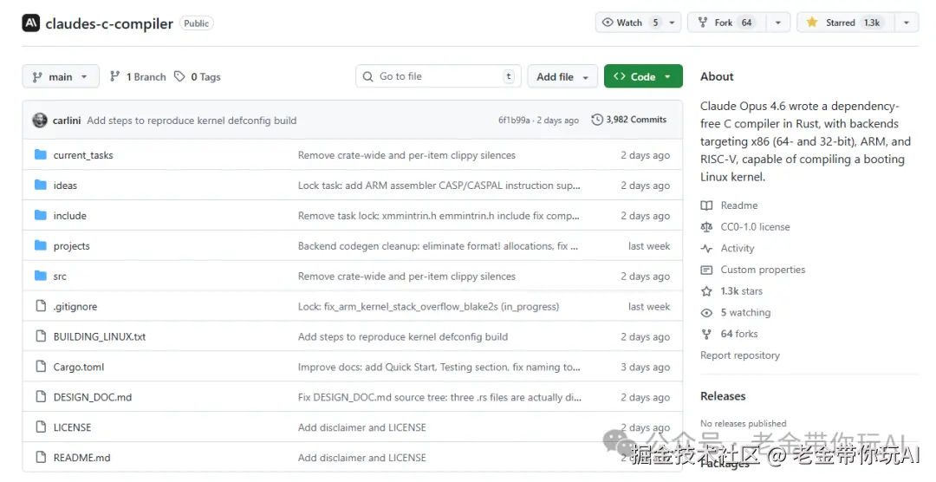936x482 pixels.
Task: Click the fork icon next to 64 forks
Action: coord(707,334)
